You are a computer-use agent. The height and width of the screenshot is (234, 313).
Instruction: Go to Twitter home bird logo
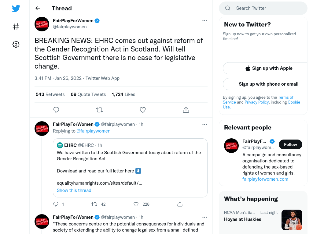[x=16, y=8]
